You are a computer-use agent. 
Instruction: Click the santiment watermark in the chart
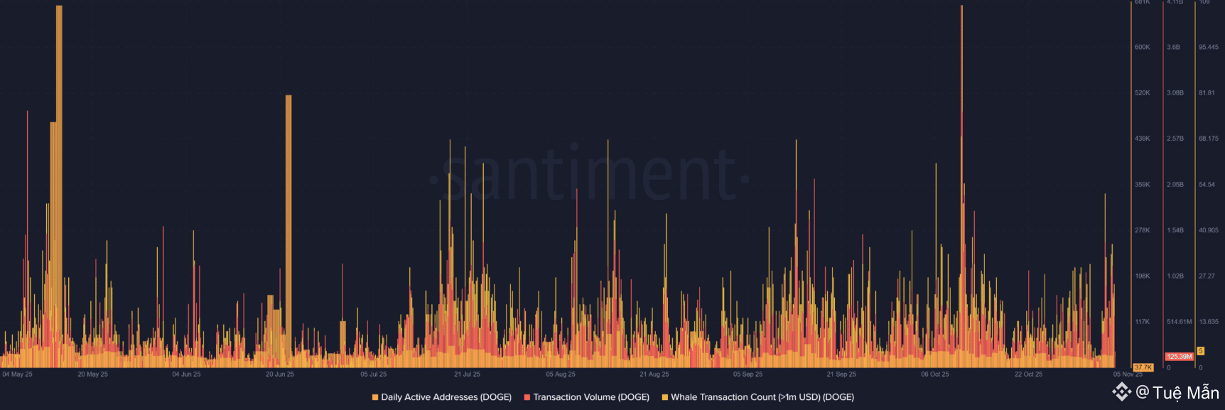tap(590, 174)
